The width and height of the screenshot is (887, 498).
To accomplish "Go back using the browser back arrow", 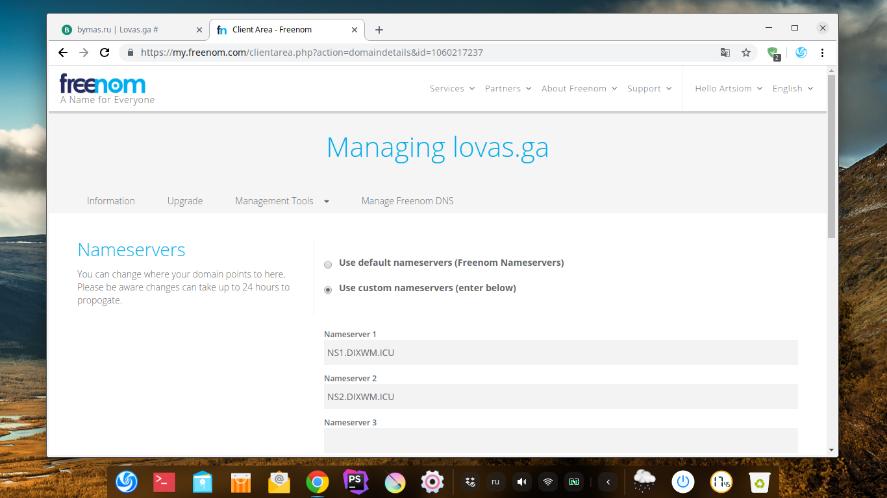I will tap(63, 53).
